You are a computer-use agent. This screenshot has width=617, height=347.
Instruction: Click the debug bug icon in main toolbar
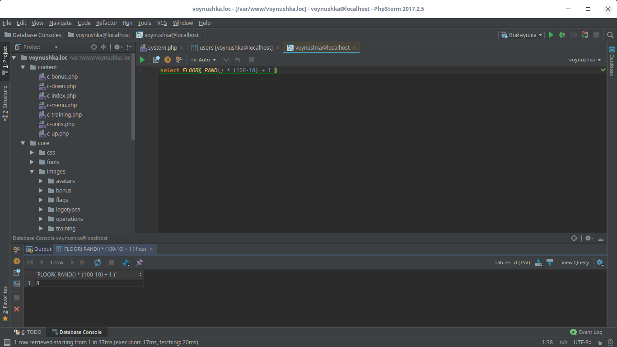tap(562, 35)
